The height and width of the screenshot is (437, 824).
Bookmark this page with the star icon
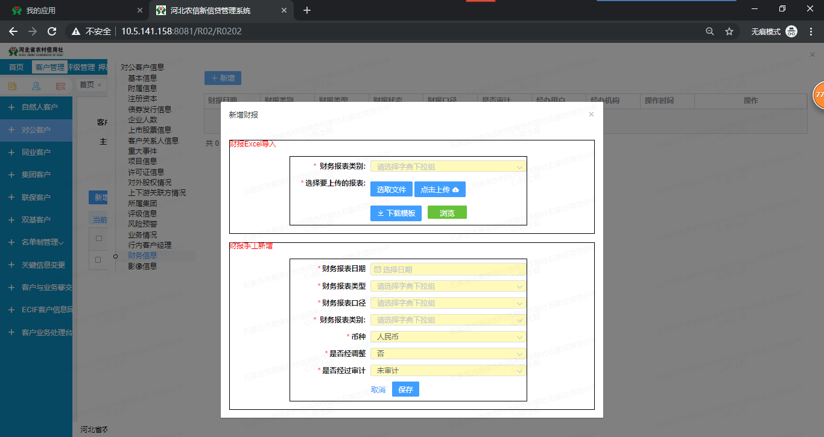click(x=729, y=31)
